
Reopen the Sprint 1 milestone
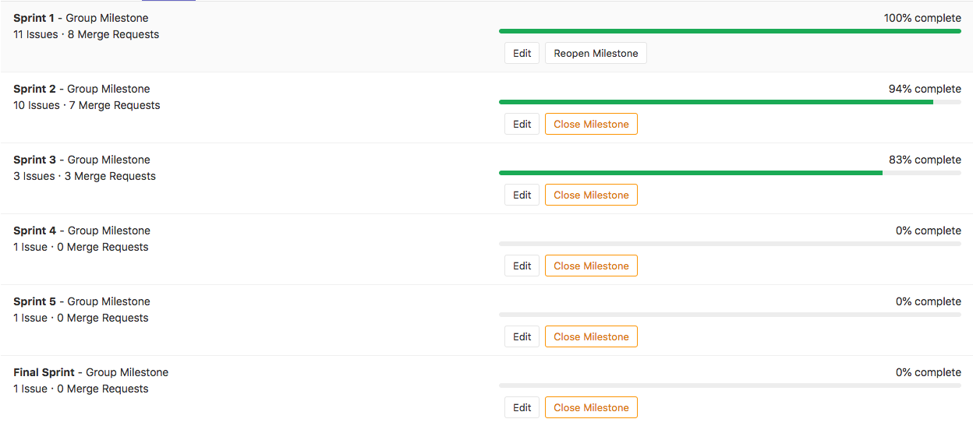point(596,54)
